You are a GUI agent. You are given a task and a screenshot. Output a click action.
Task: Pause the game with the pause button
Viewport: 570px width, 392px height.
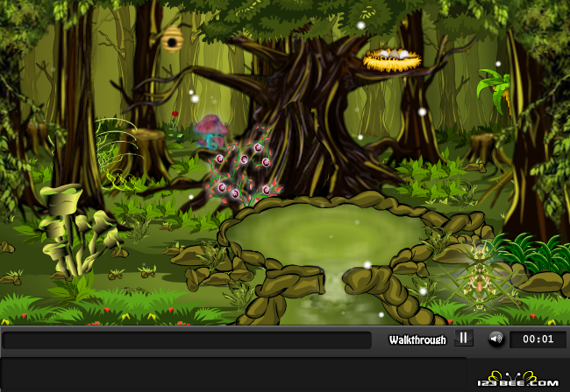tap(464, 338)
